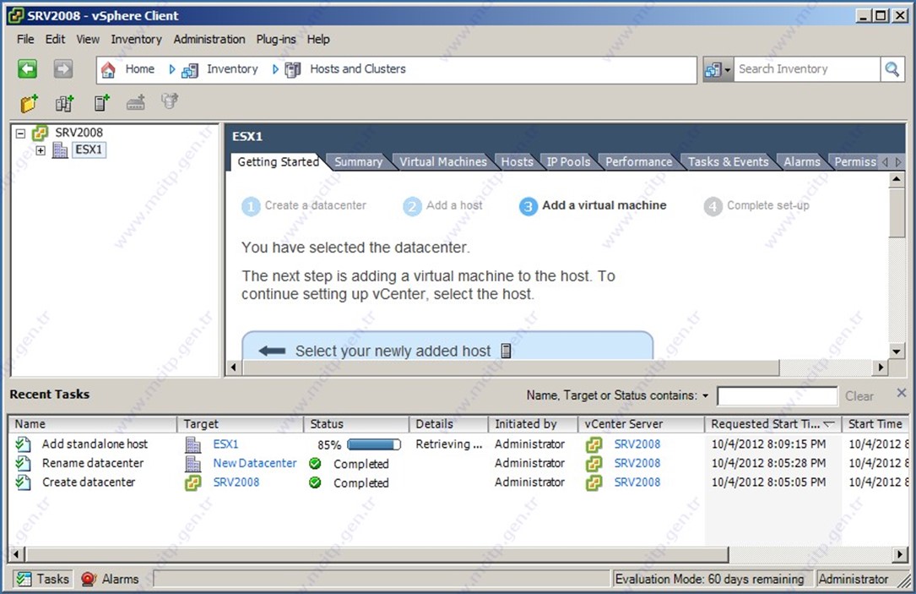Switch to the Tasks & Events tab
916x594 pixels.
click(728, 162)
